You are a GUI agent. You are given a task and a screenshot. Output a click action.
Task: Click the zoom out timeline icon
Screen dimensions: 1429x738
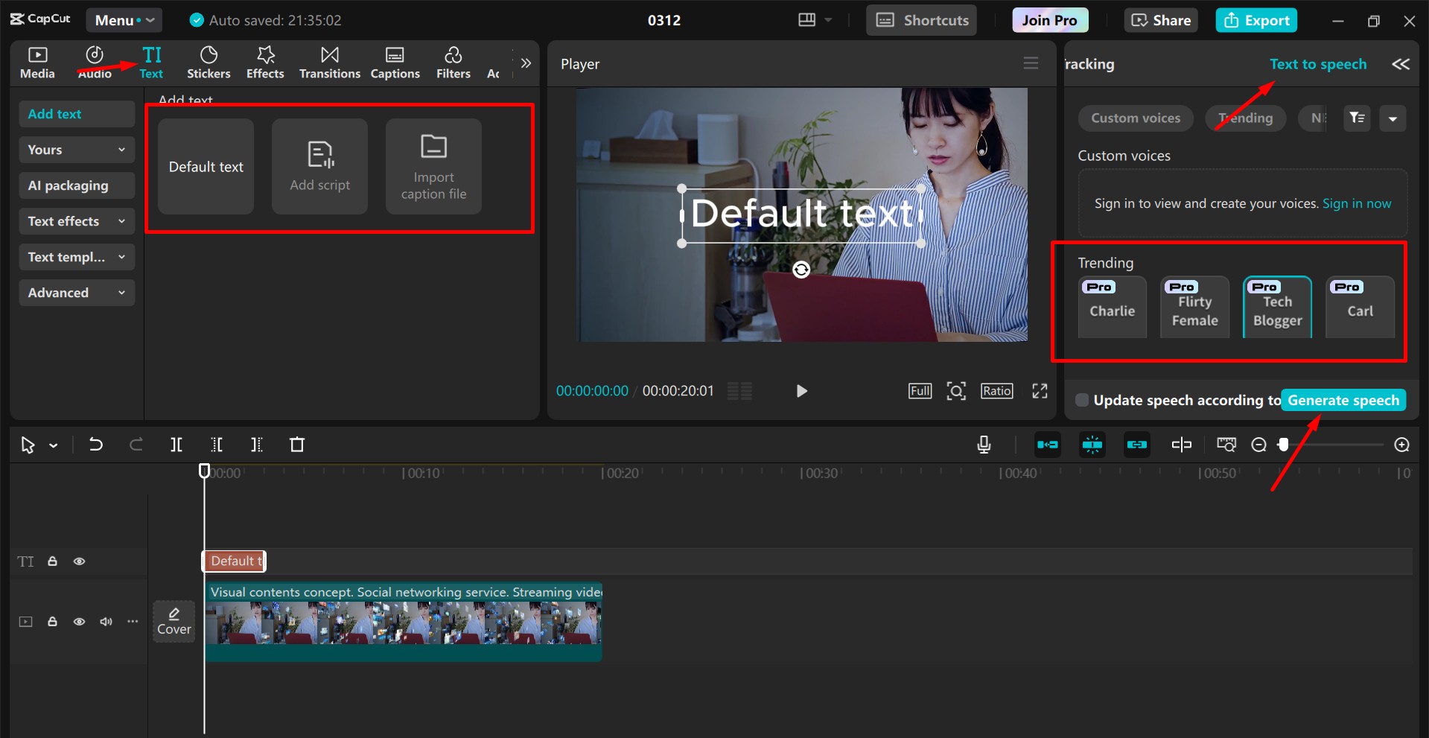coord(1258,445)
